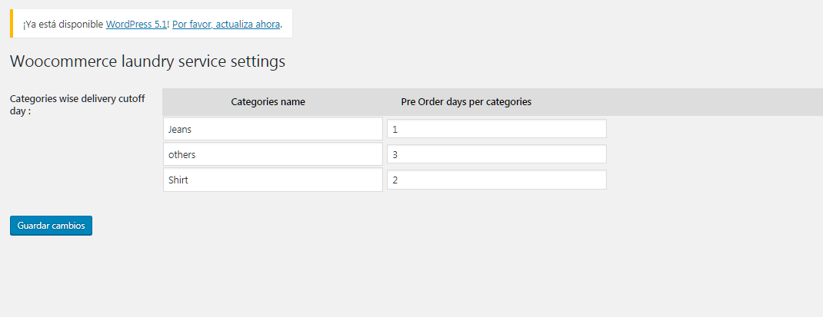
Task: Click the word 'settings' in the page heading
Action: (x=258, y=61)
